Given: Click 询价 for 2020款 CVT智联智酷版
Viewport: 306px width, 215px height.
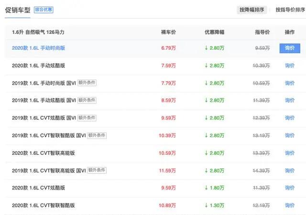Looking at the screenshot, I should (x=290, y=205).
